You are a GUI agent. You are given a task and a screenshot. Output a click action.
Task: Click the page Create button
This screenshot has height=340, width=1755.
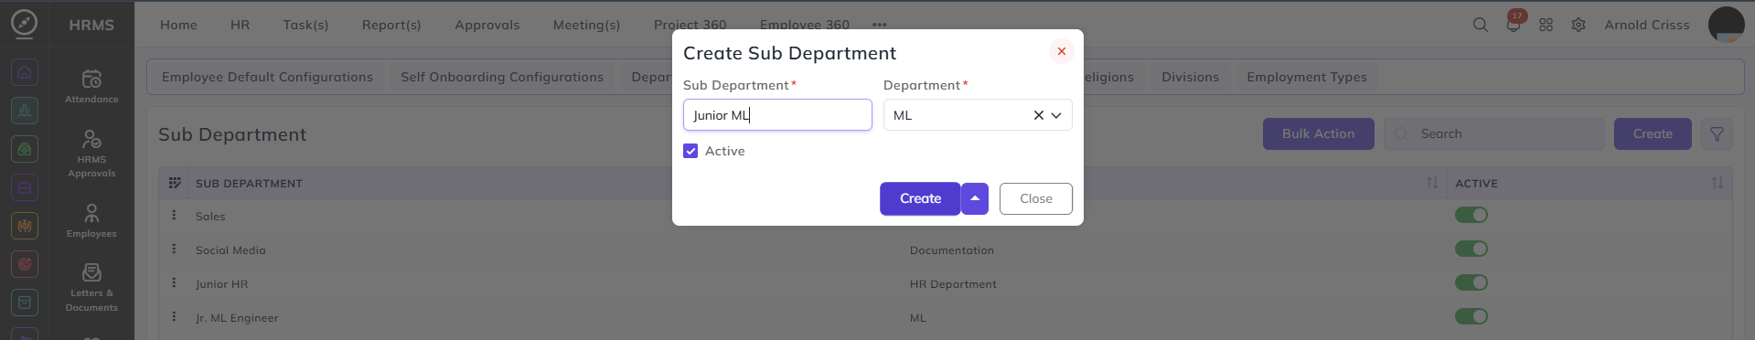pos(1653,133)
